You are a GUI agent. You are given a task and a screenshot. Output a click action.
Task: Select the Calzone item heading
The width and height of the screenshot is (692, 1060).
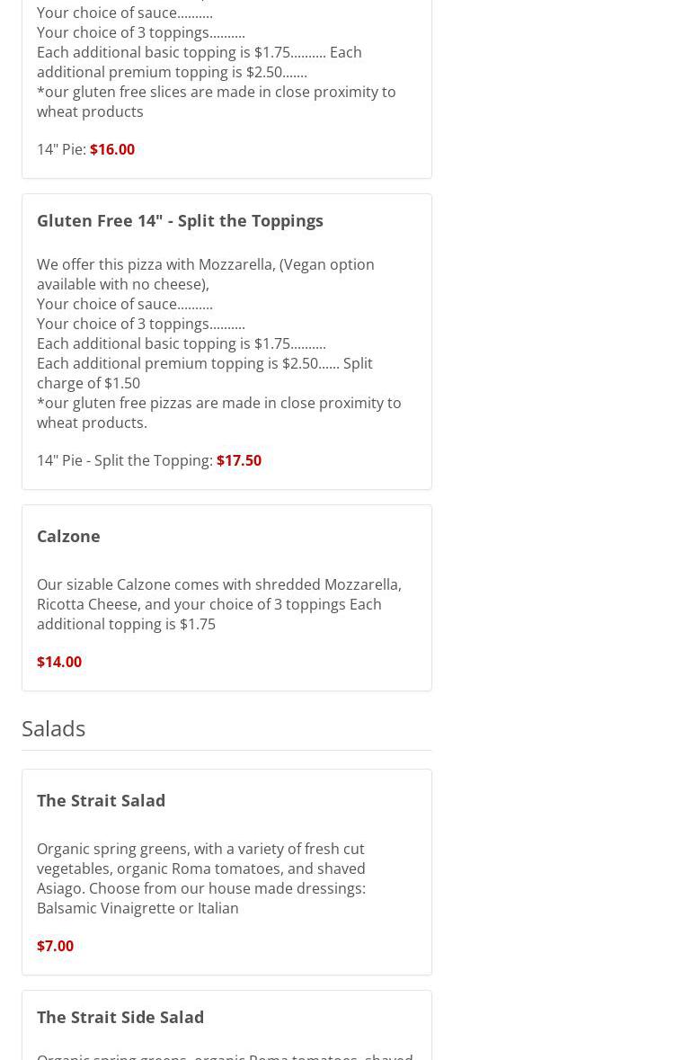(68, 536)
